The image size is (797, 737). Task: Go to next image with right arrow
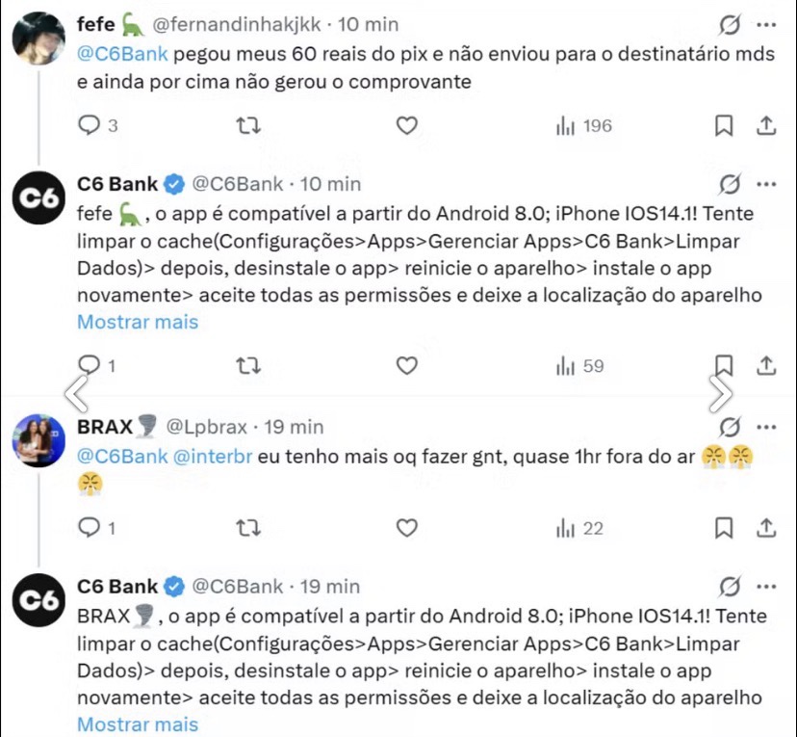pos(721,394)
